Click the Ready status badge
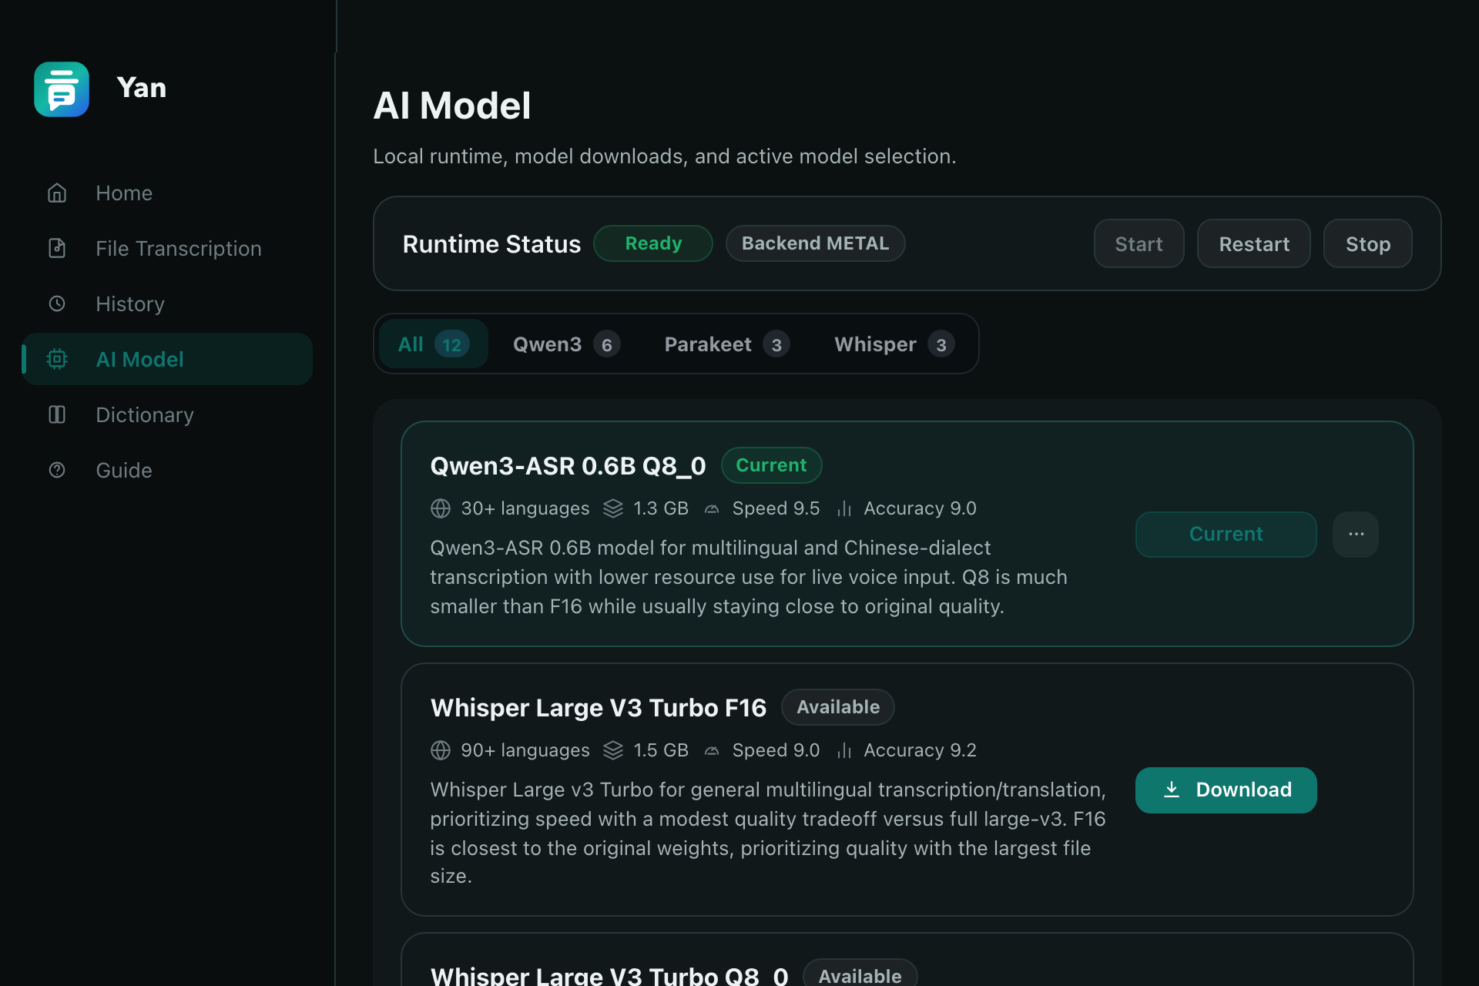The image size is (1479, 986). tap(653, 243)
